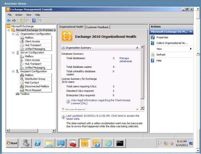201x154 pixels.
Task: Select Distribution Group node
Action: click(x=35, y=79)
